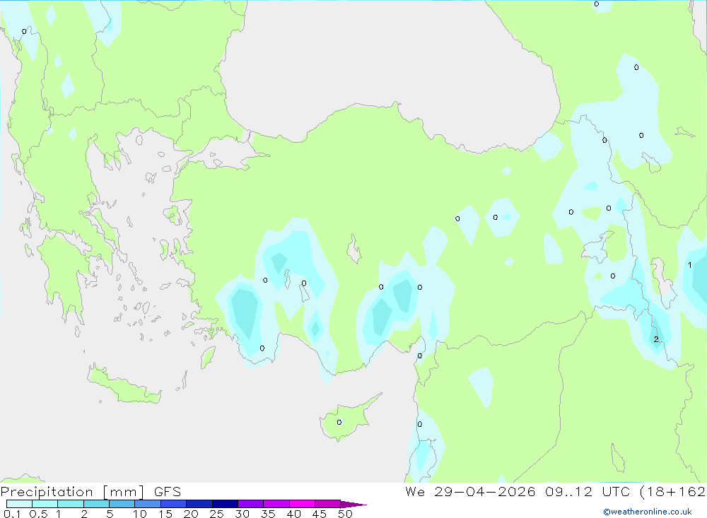Click legend scale label "20"

tap(191, 514)
